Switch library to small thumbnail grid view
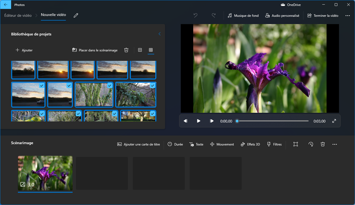 [151, 50]
